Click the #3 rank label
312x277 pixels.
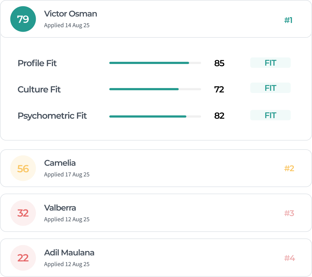pos(289,213)
